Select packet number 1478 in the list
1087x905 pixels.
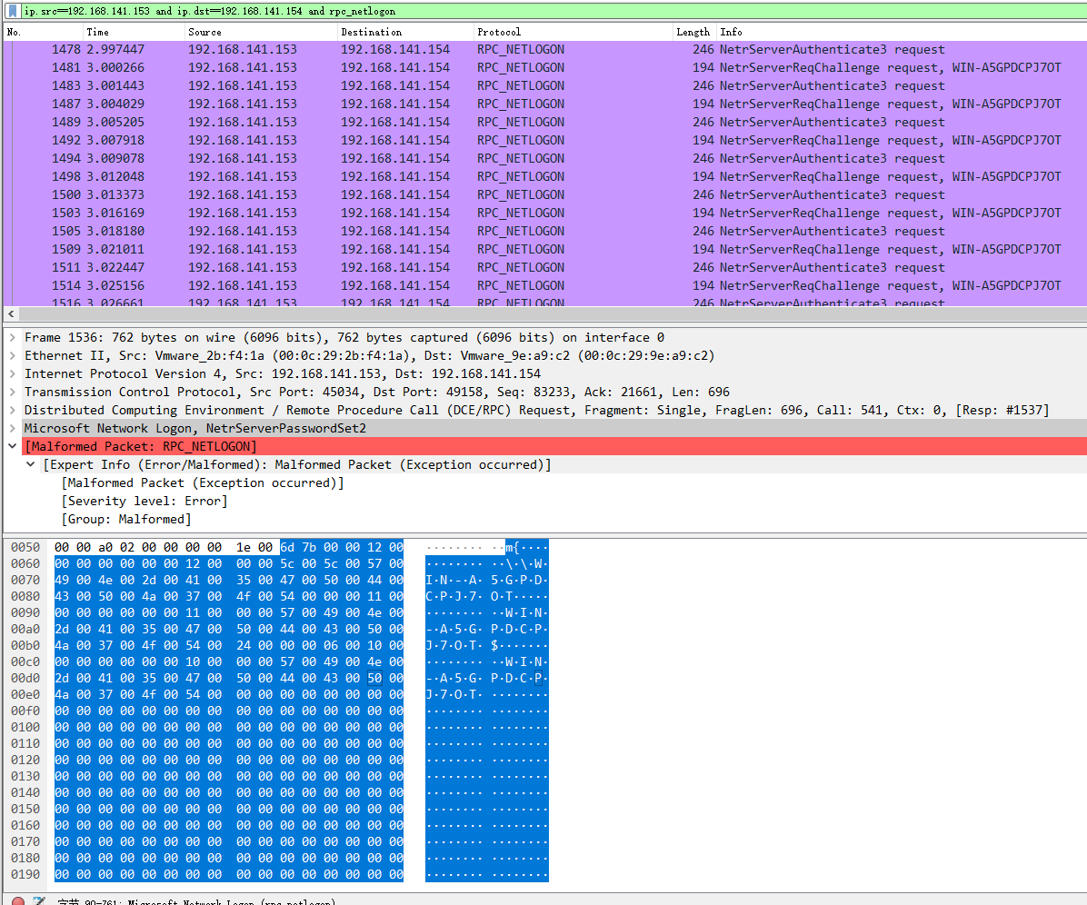coord(364,49)
